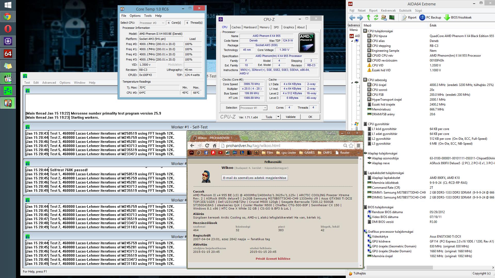Open the Chrome taskbar icon
The height and width of the screenshot is (278, 495).
tap(8, 17)
